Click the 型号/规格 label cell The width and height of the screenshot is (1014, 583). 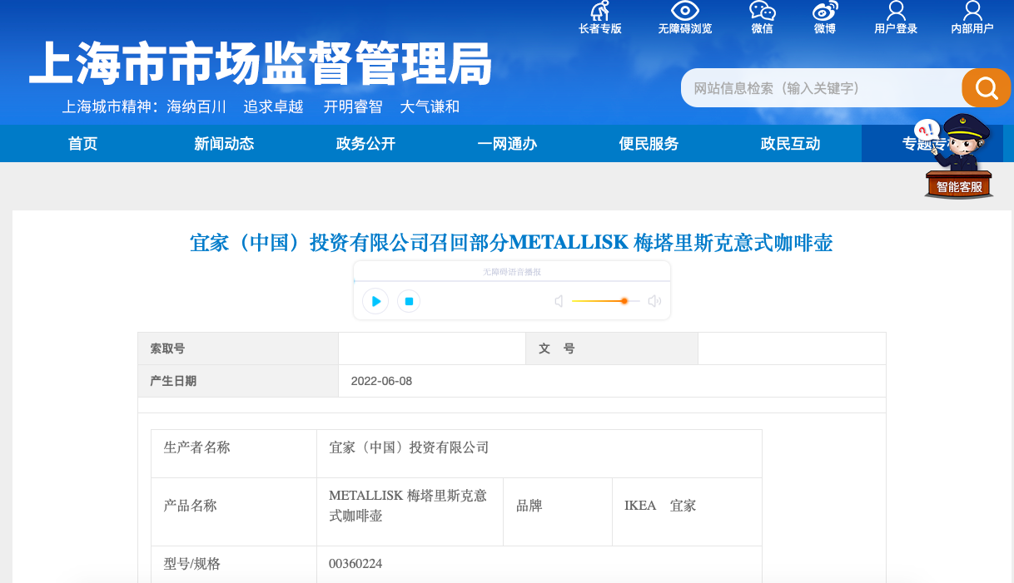pyautogui.click(x=234, y=564)
